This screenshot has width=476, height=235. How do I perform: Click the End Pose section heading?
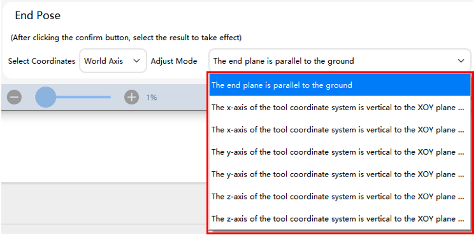38,15
